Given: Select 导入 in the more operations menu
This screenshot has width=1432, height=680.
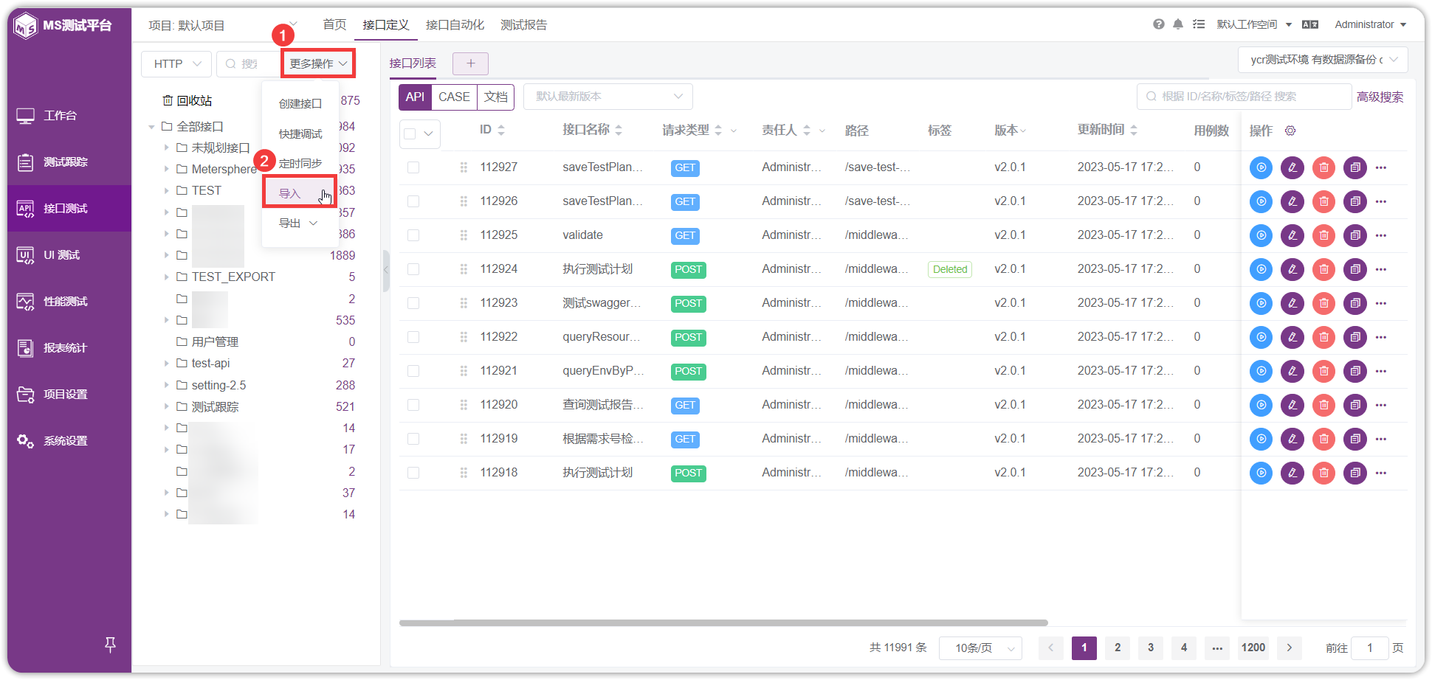Looking at the screenshot, I should [300, 193].
